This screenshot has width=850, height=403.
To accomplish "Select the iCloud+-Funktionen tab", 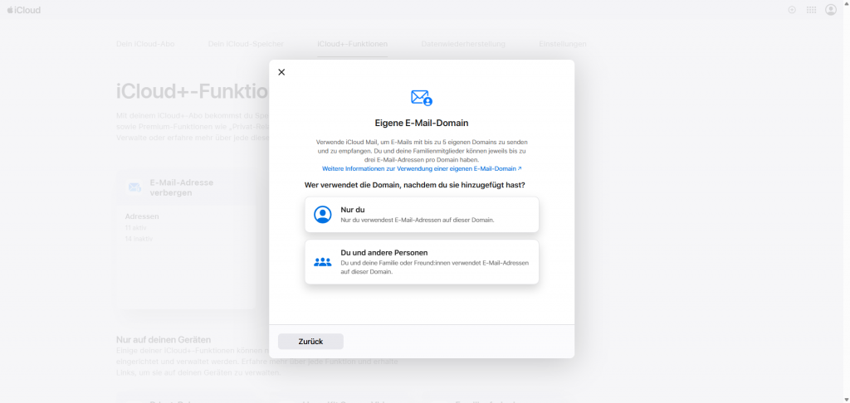I will 352,43.
